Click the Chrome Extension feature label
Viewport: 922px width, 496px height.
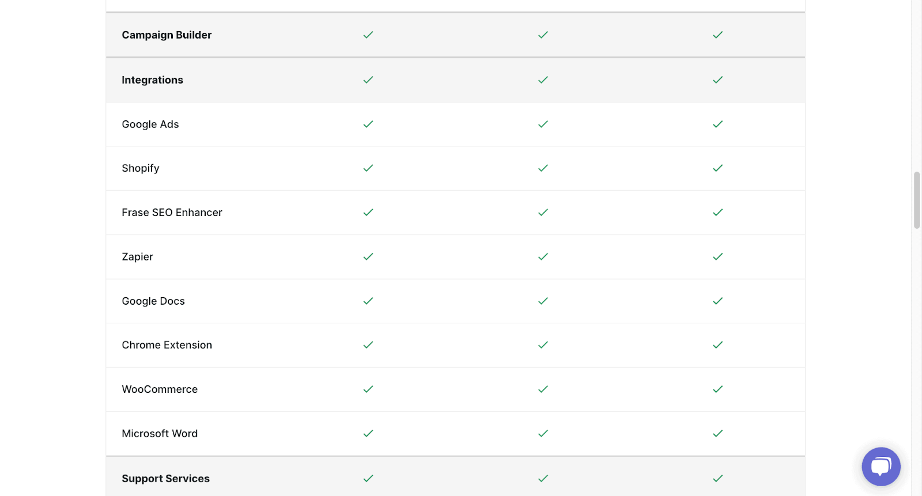coord(167,345)
